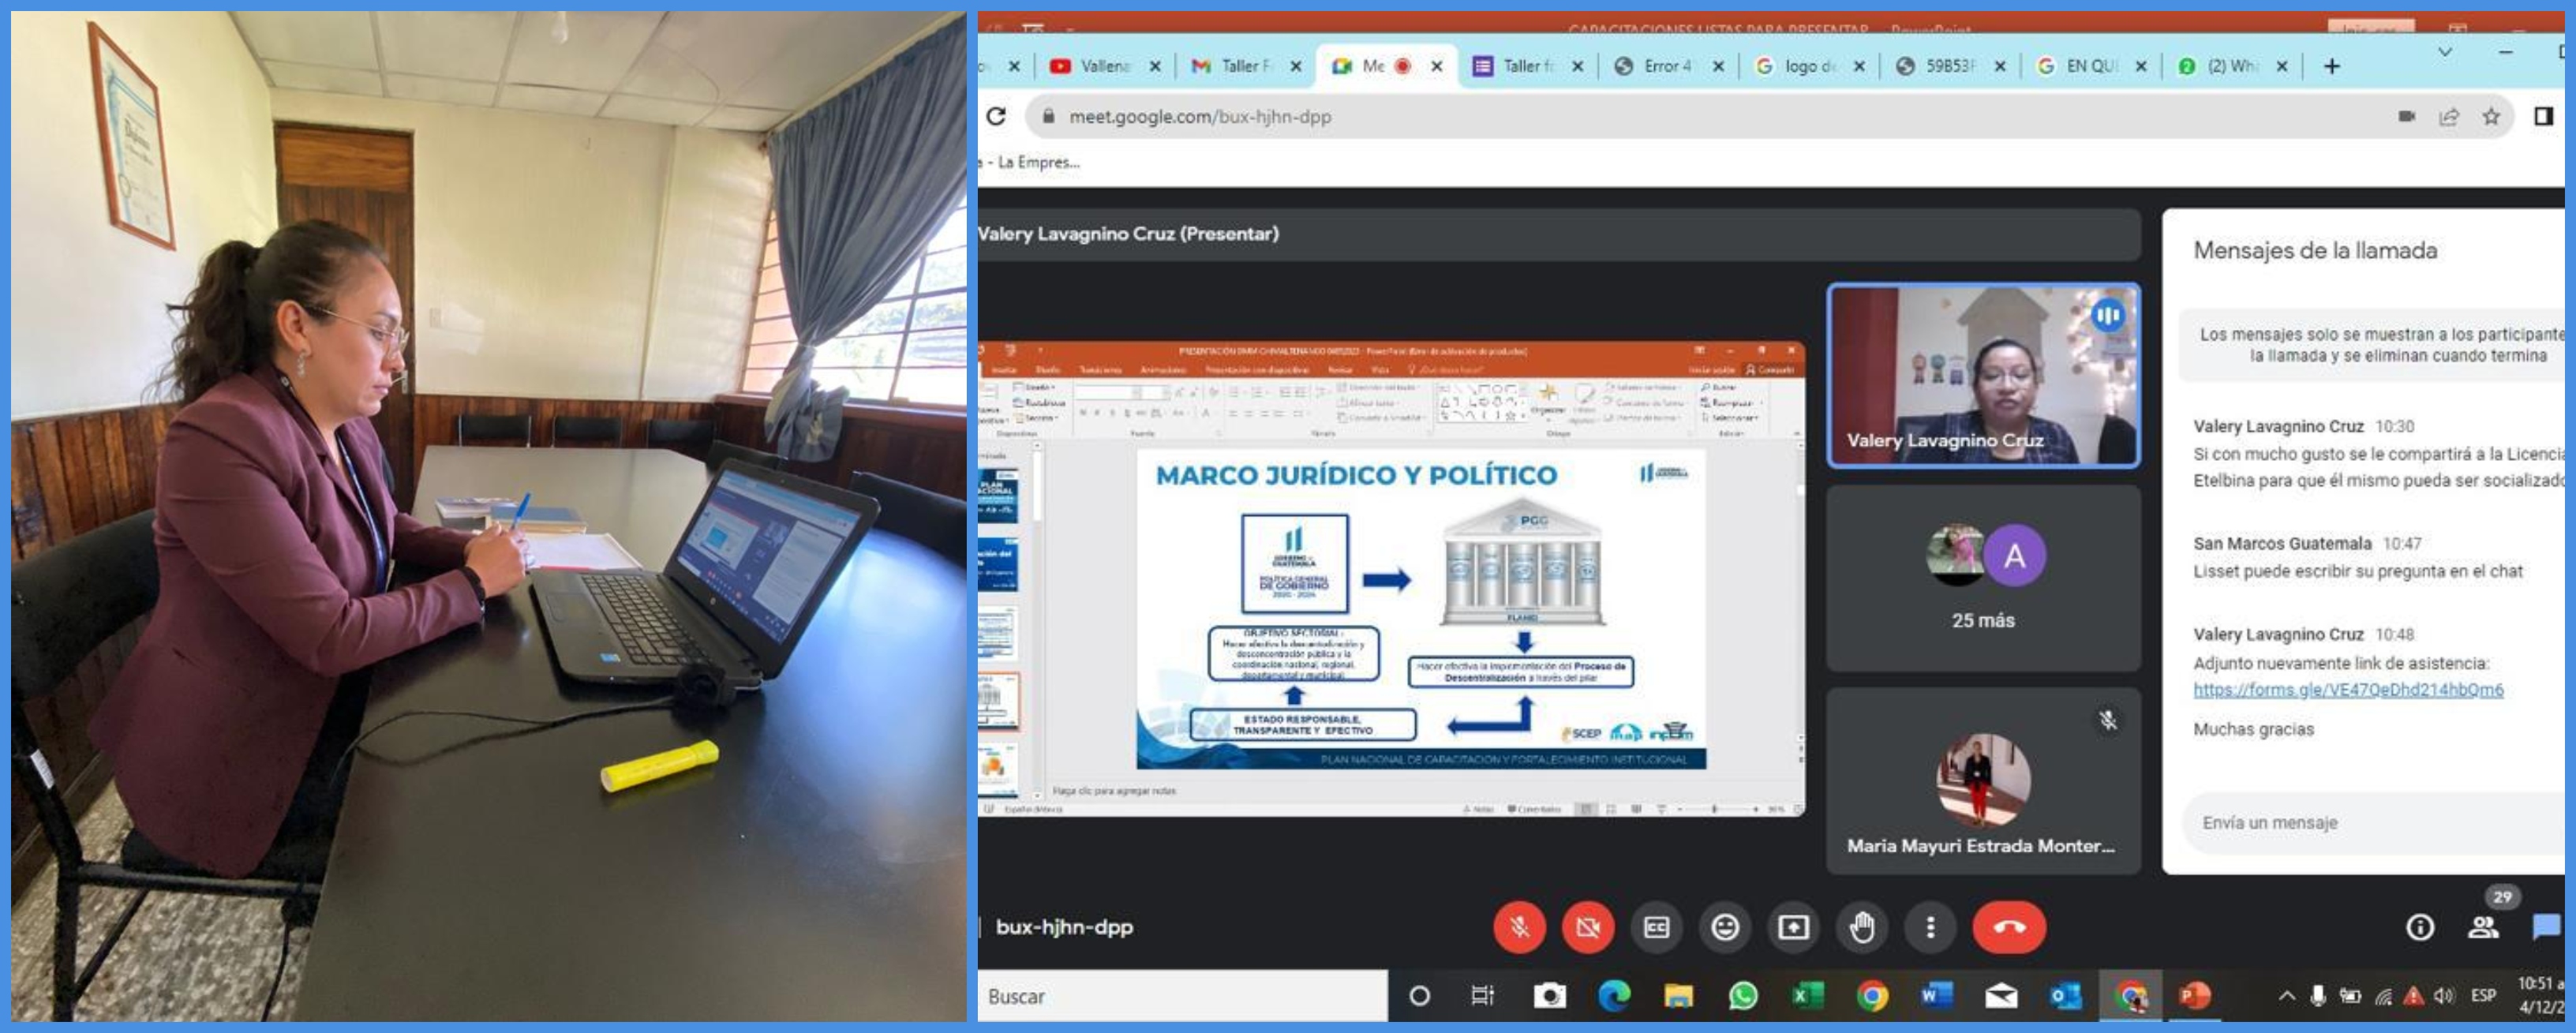Expand the Chrome tab search chevron

(x=2445, y=52)
